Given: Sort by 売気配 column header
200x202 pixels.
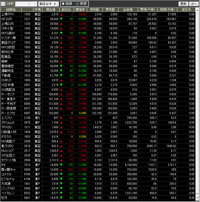Looking at the screenshot, I should point(95,10).
